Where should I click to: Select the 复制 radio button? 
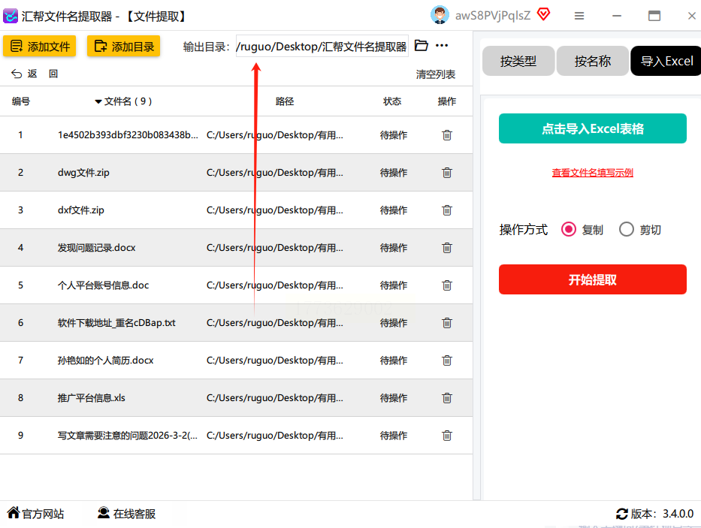click(569, 230)
